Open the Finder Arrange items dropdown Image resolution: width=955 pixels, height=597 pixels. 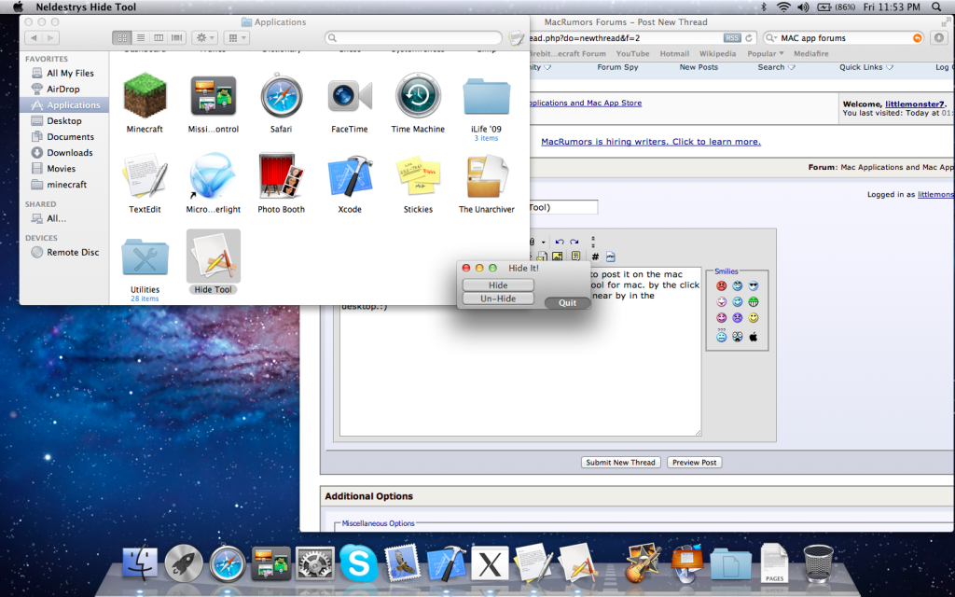tap(236, 37)
